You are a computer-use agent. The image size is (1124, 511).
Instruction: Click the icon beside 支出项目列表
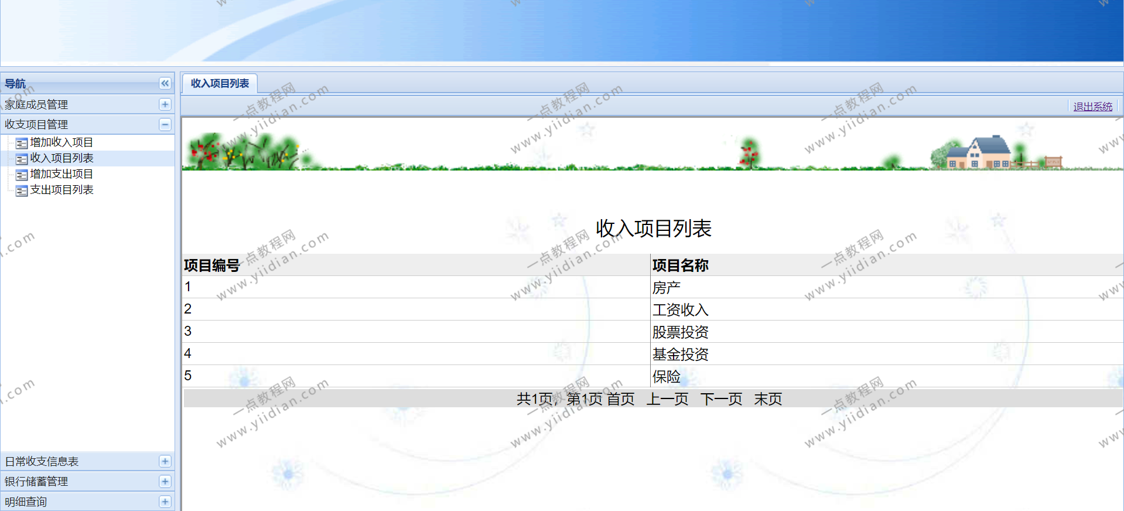click(x=22, y=190)
